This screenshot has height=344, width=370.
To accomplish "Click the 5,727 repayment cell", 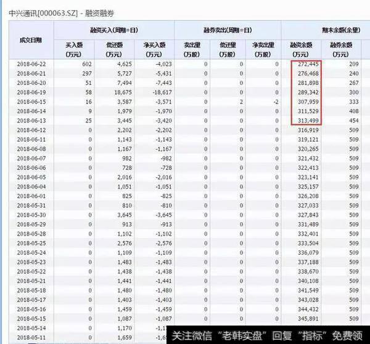I will (x=125, y=73).
